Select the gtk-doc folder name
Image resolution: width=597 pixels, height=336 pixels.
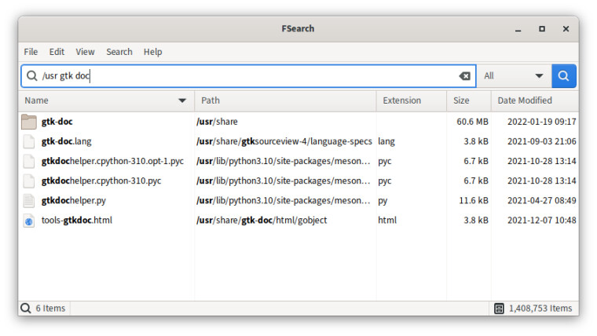(57, 122)
